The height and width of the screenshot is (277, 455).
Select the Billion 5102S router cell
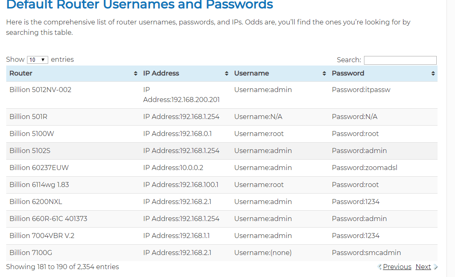[73, 151]
